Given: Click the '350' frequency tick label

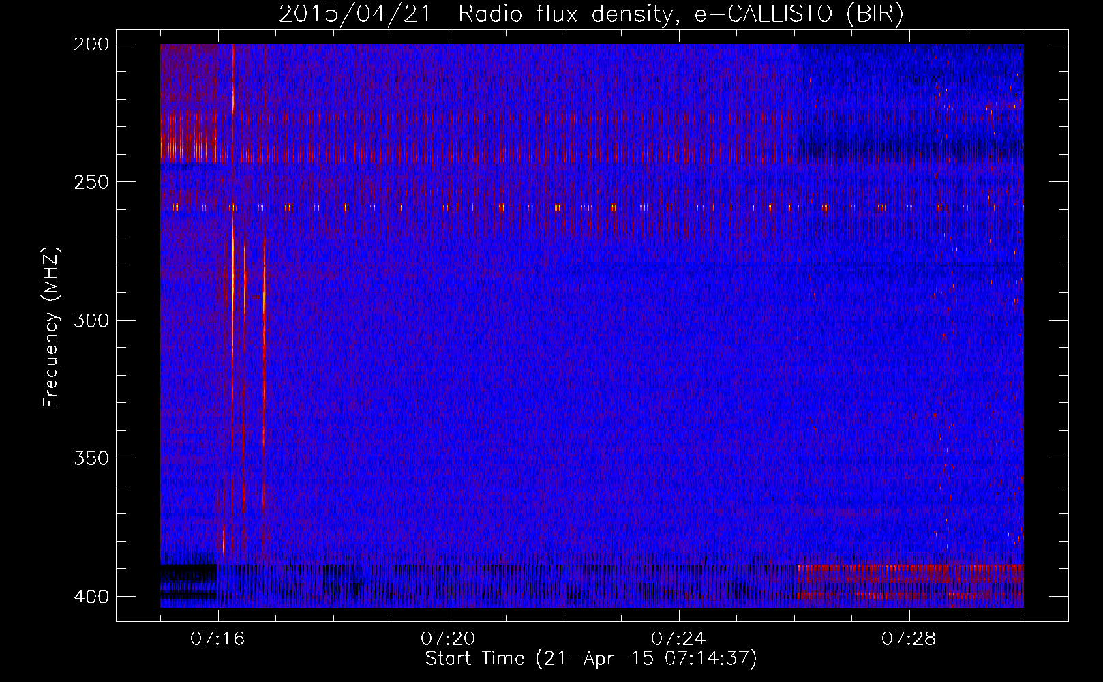Looking at the screenshot, I should (91, 458).
